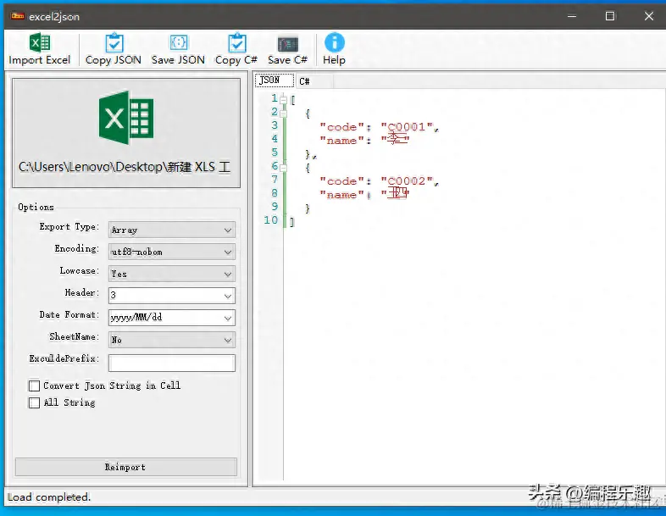Screen dimensions: 666x516
Task: Collapse the fold marker on line 2
Action: point(283,114)
